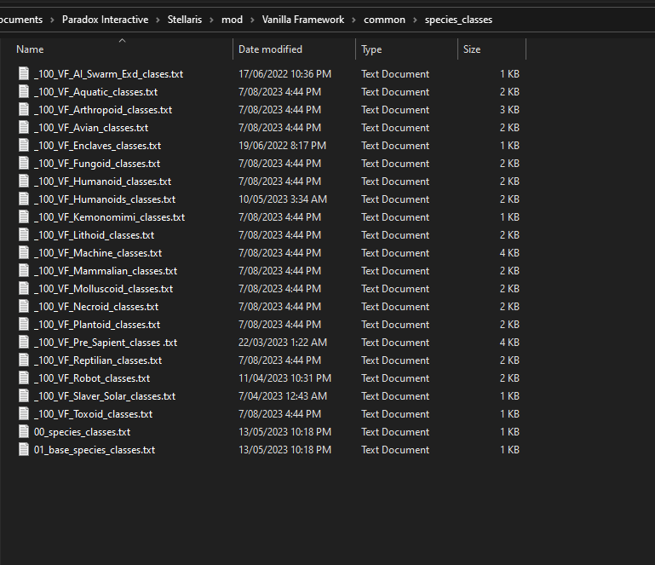Select file name _100_VF_Necroid_classes.txt
Image resolution: width=655 pixels, height=565 pixels.
[x=96, y=307]
